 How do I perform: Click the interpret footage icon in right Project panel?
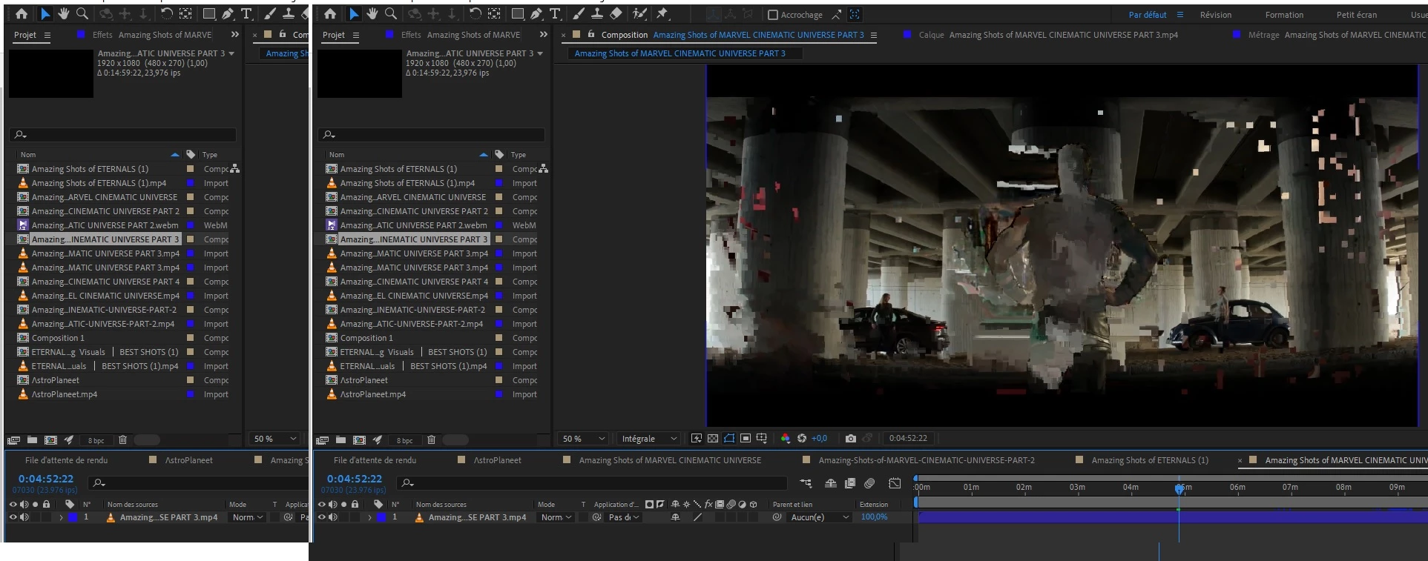point(323,439)
